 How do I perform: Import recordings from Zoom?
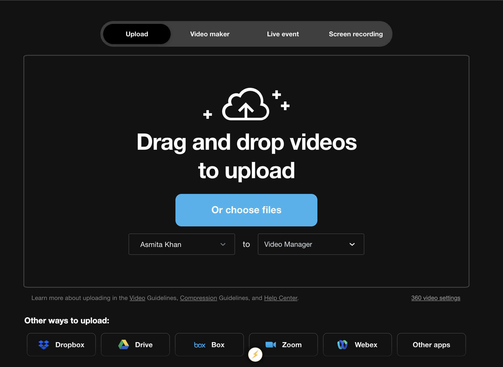[283, 345]
